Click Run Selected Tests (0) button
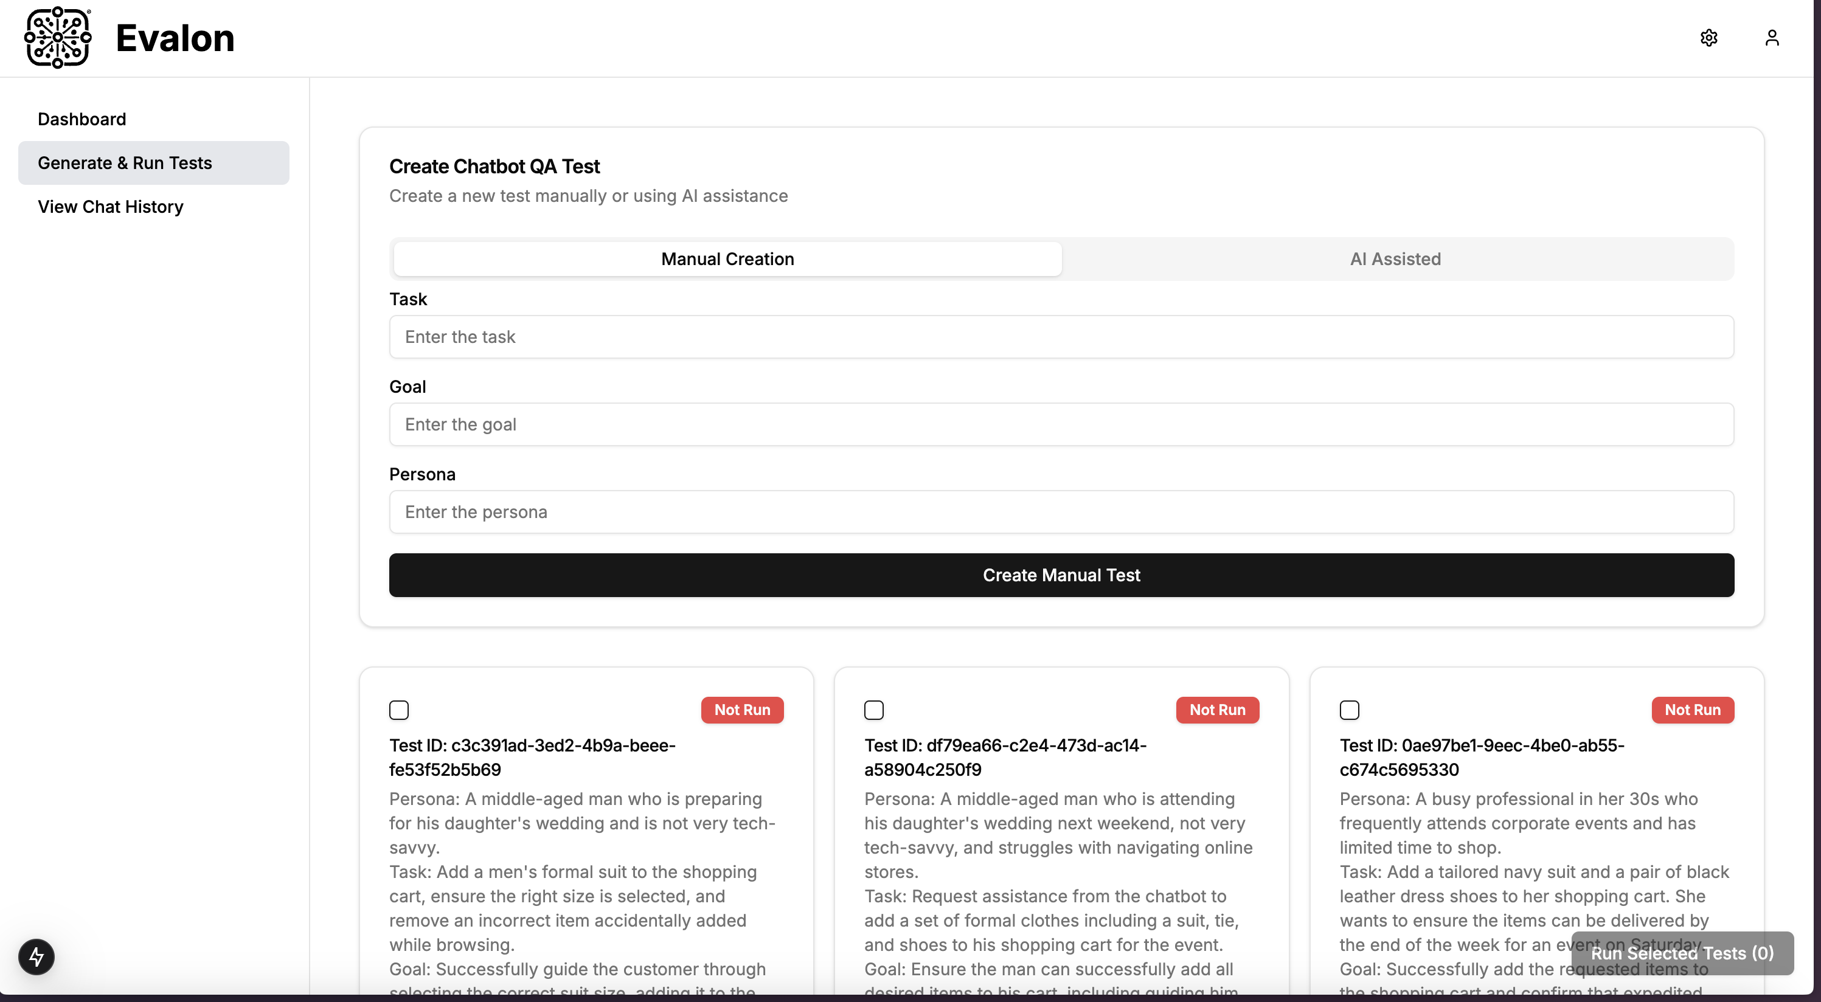 [1682, 953]
